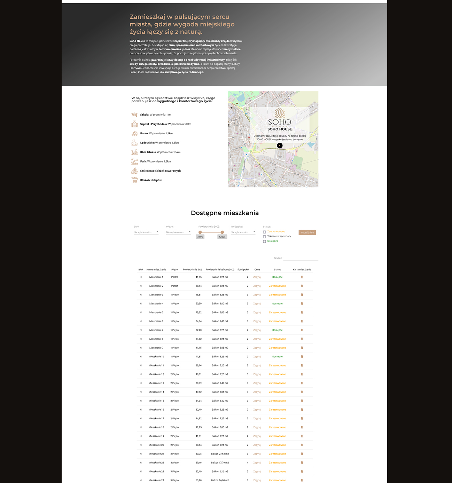Click Zapytaj price link for Mieszkanie 7
The image size is (452, 483).
tap(257, 330)
